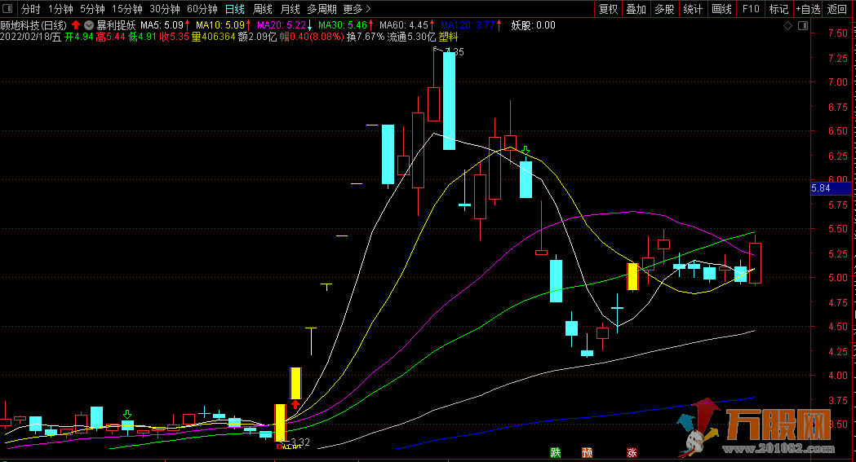Click the red up arrow beside 顾地科技
Viewport: 856px width, 462px height.
76,25
